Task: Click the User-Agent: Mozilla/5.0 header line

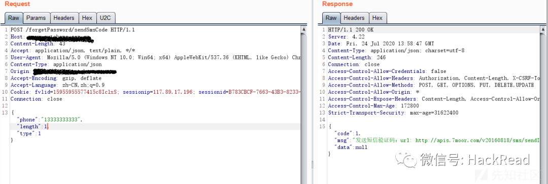Action: [155, 58]
